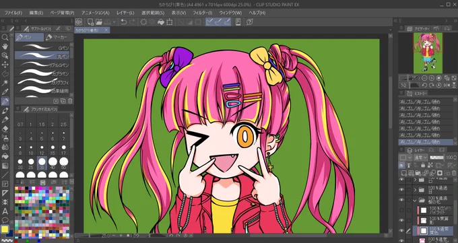
Task: Open the 編集(E) menu
Action: click(x=36, y=13)
